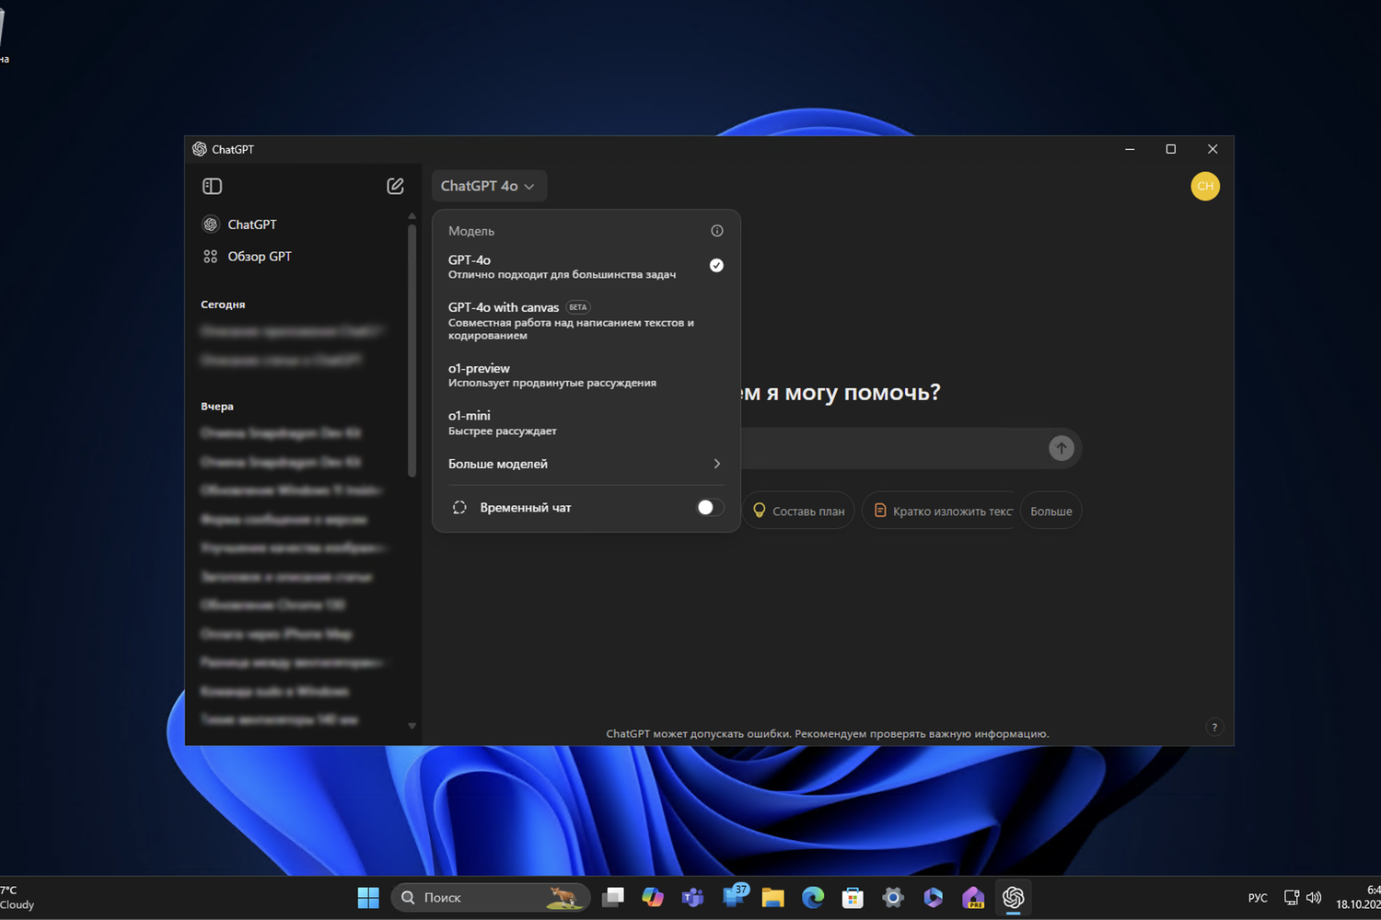Viewport: 1381px width, 920px height.
Task: Open the house icon labeled PRE on taskbar
Action: tap(973, 897)
